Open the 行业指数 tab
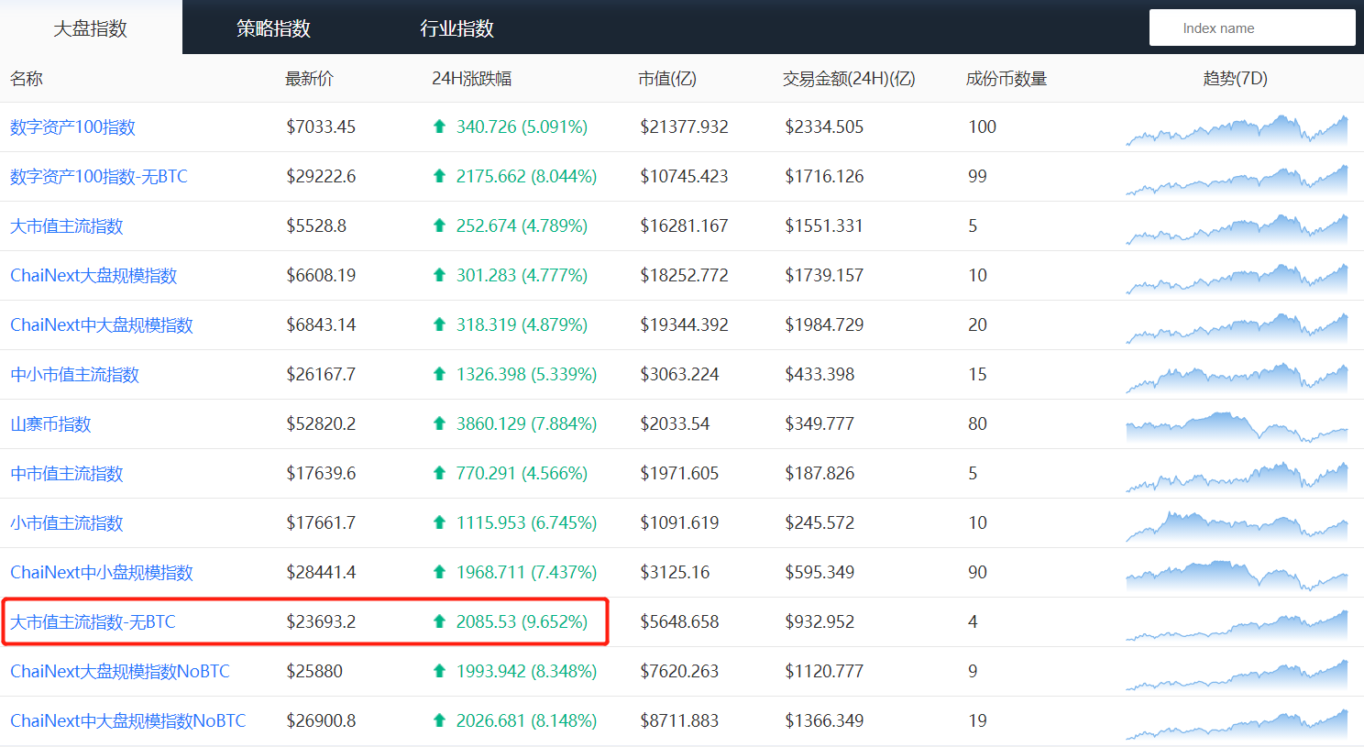Screen dimensions: 1364x747 (x=456, y=28)
